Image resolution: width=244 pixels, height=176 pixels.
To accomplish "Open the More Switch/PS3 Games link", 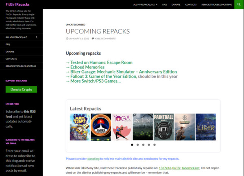I will pyautogui.click(x=96, y=81).
